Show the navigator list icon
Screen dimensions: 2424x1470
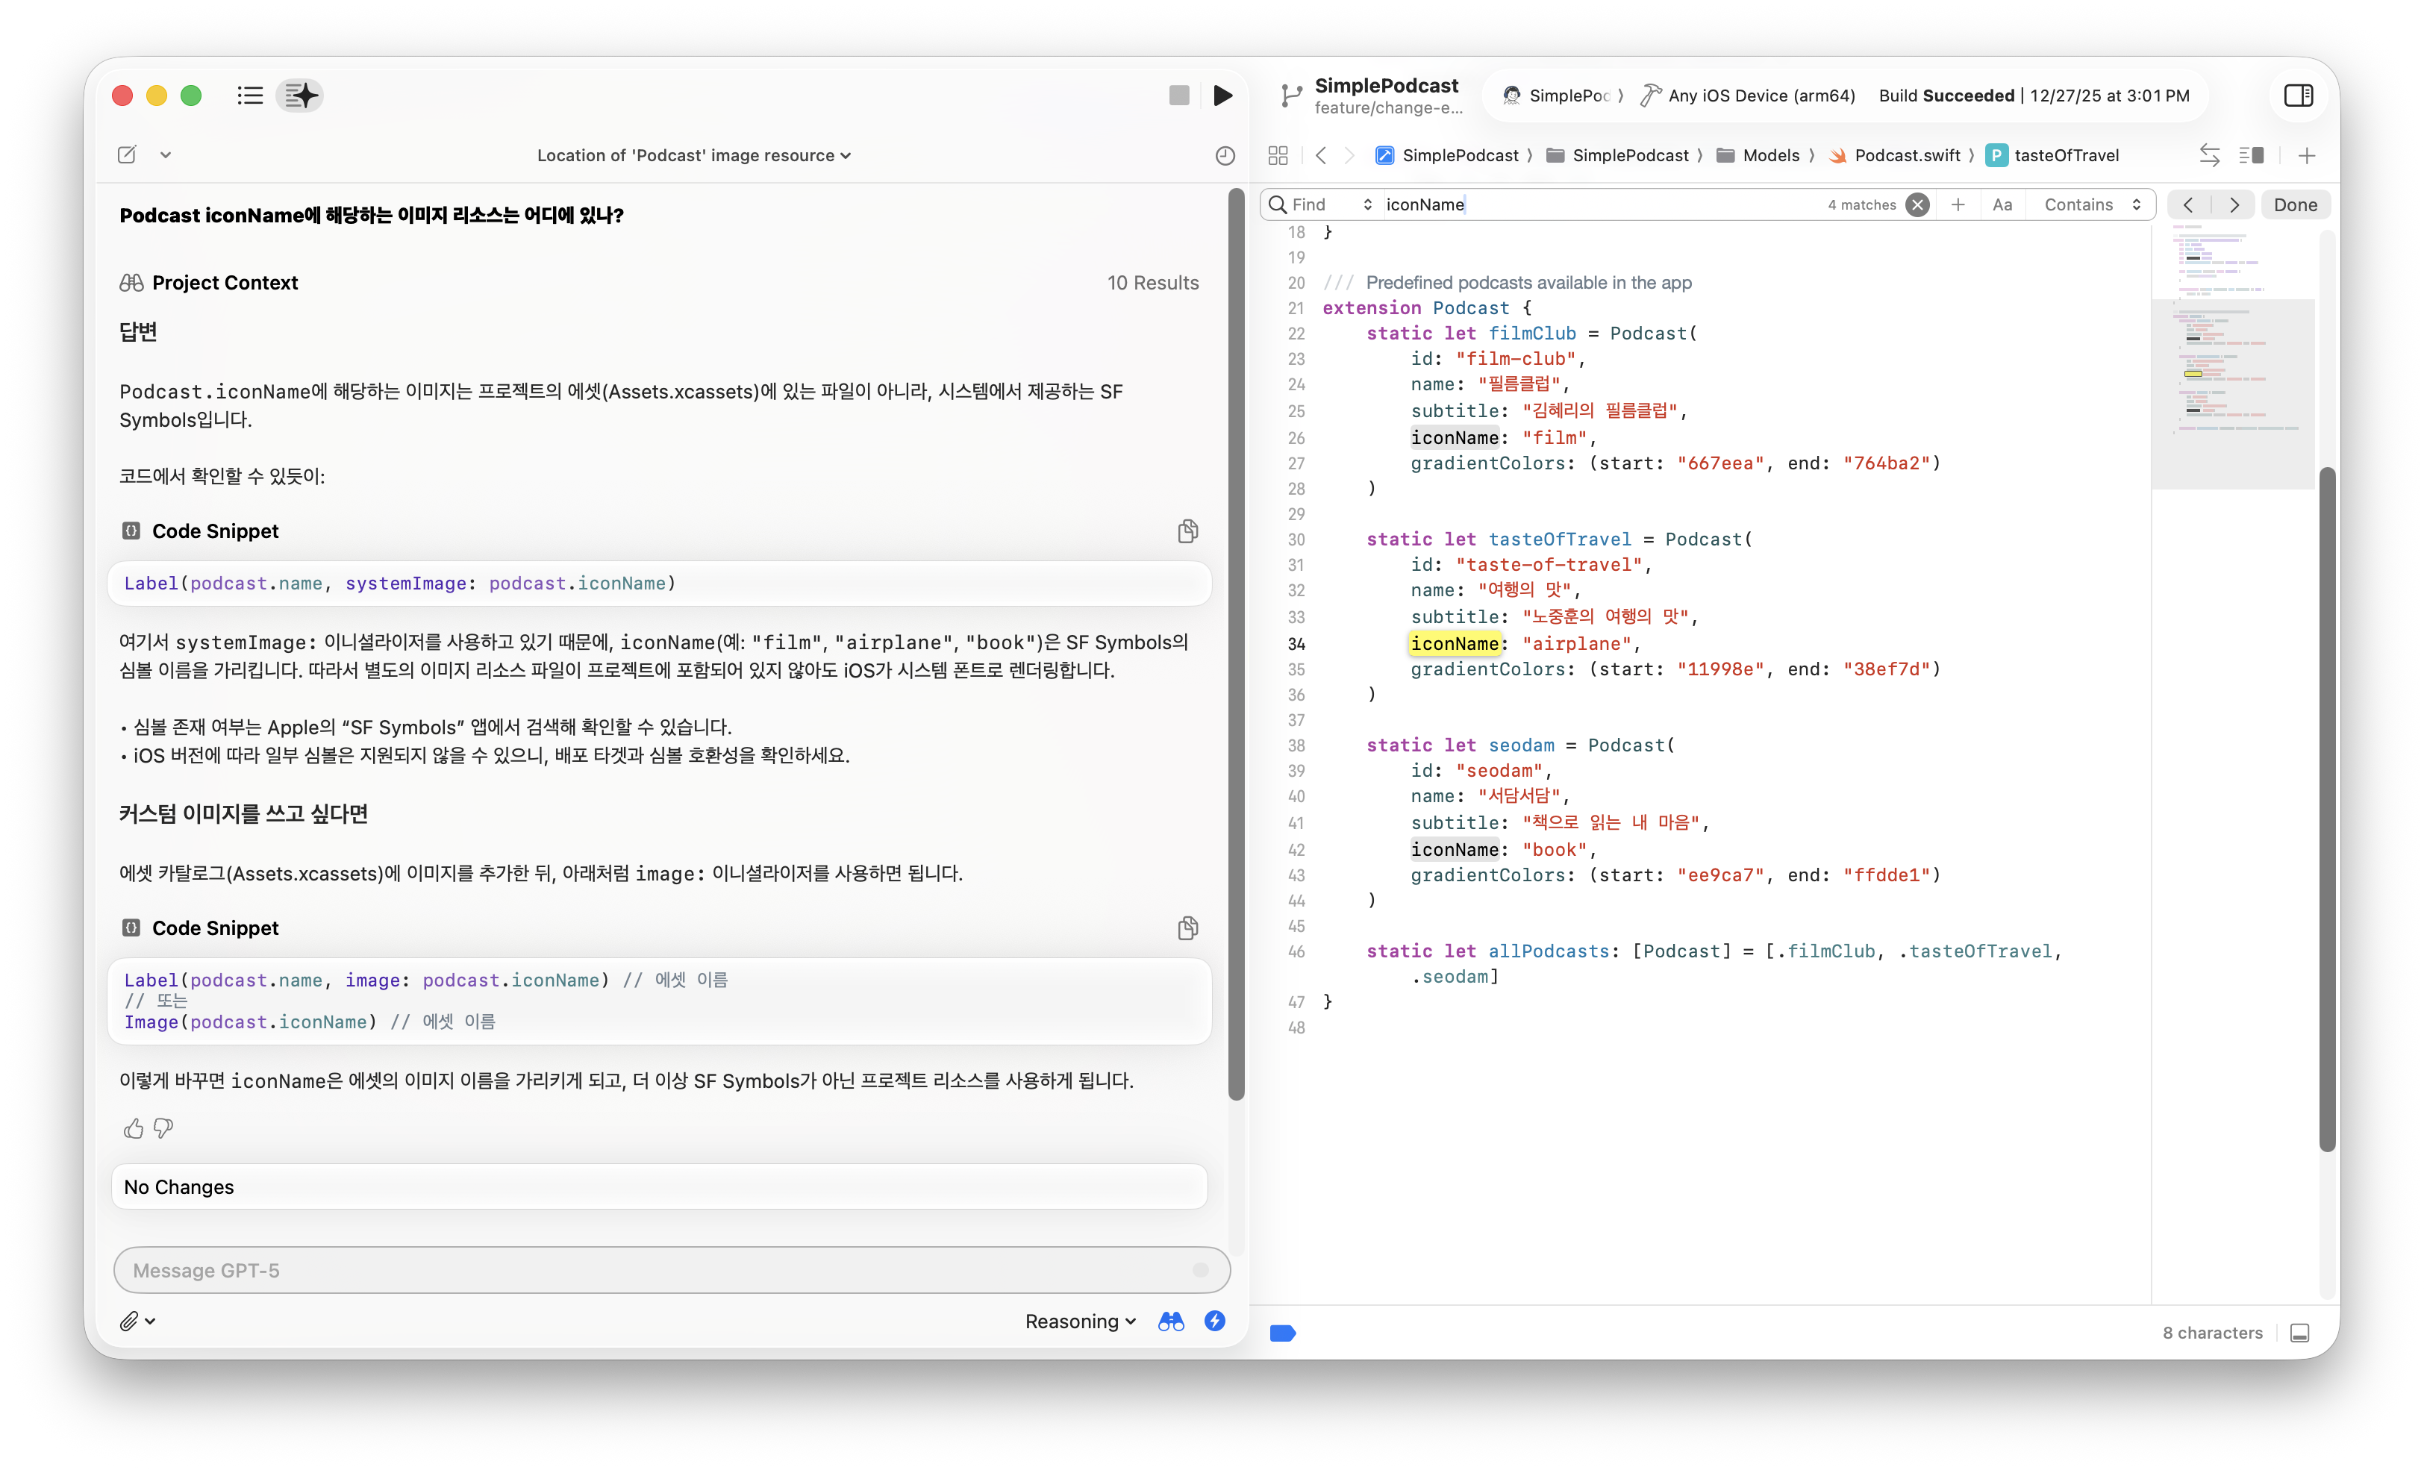250,96
